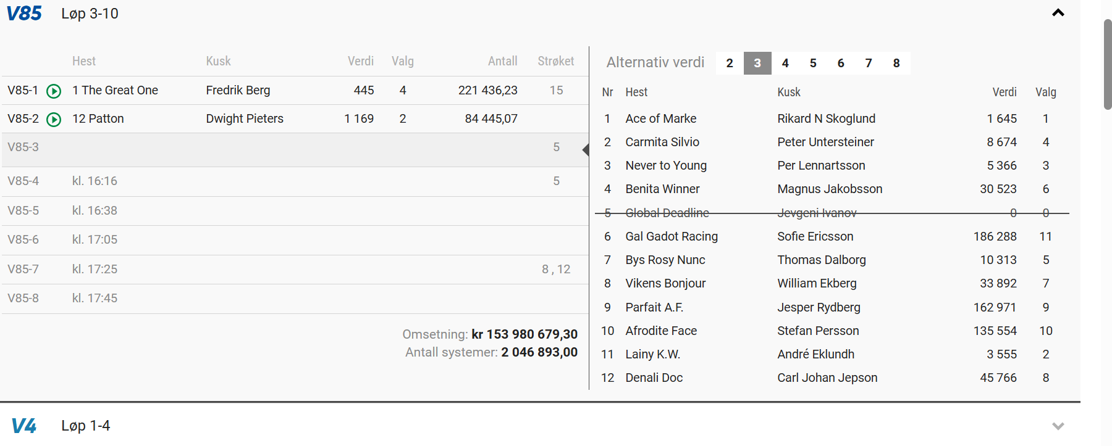Click driver name Fredrik Berg
The width and height of the screenshot is (1112, 446).
click(238, 90)
